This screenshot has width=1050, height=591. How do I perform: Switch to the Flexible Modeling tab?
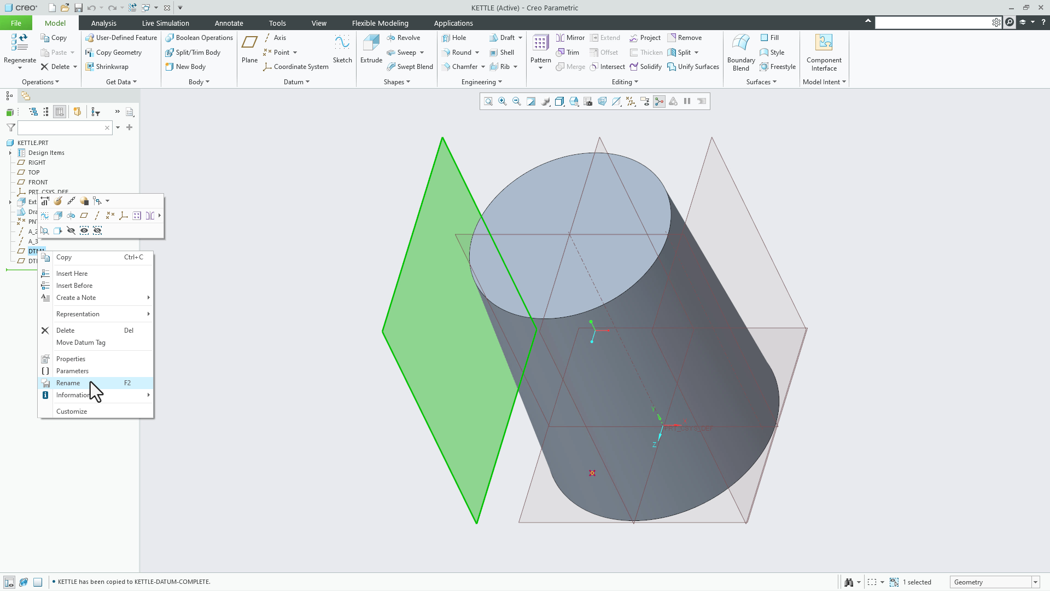point(380,23)
